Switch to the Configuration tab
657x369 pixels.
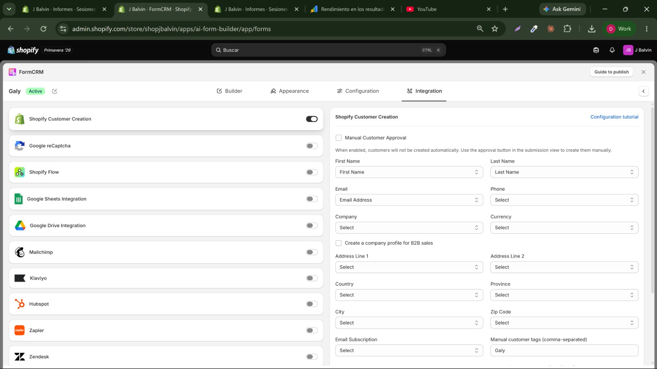click(358, 91)
